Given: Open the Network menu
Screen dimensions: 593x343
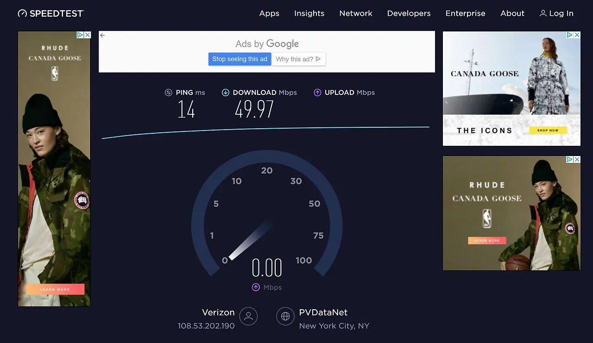Looking at the screenshot, I should coord(356,13).
